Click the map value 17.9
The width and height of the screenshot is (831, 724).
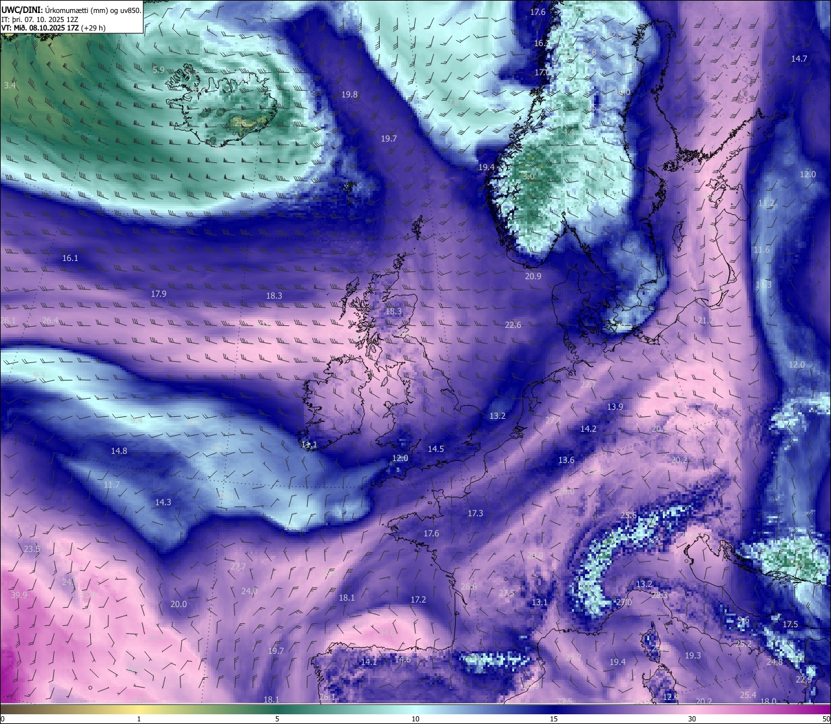click(158, 294)
